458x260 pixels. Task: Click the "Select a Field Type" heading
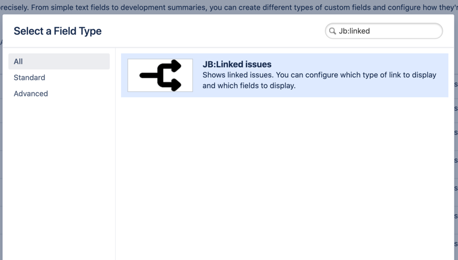pos(57,31)
